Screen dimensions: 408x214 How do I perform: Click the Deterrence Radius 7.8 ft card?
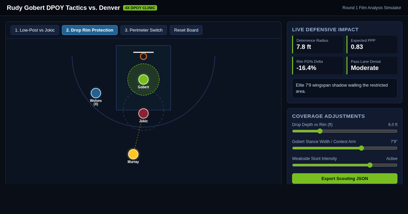click(318, 44)
